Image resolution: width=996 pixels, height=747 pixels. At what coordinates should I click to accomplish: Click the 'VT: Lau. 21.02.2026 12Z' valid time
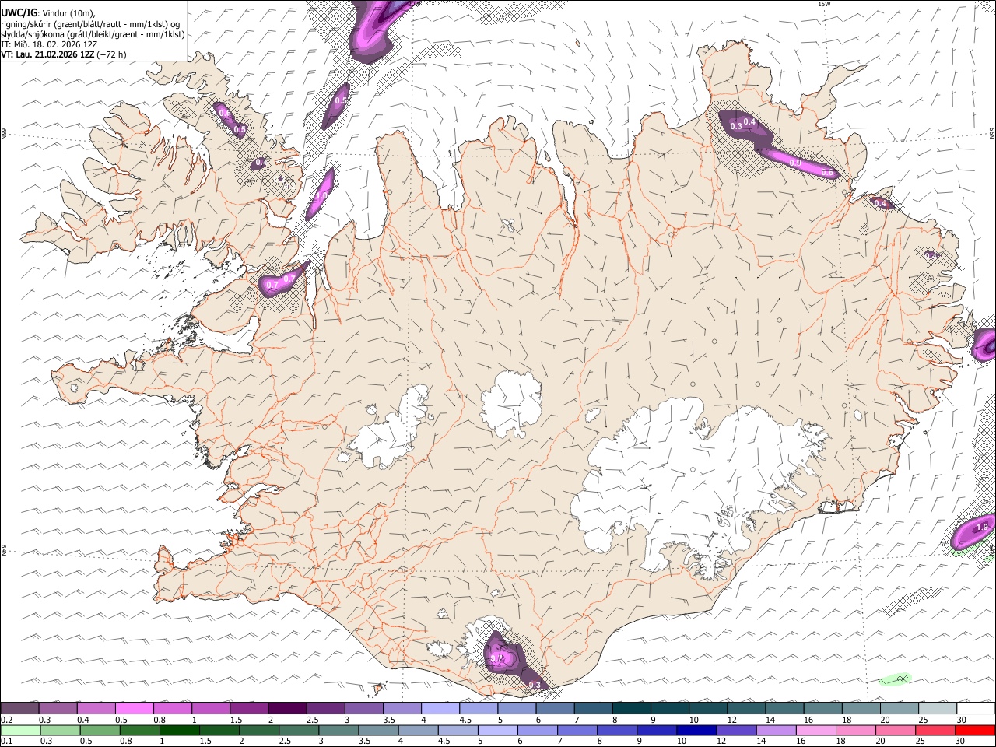pos(48,54)
